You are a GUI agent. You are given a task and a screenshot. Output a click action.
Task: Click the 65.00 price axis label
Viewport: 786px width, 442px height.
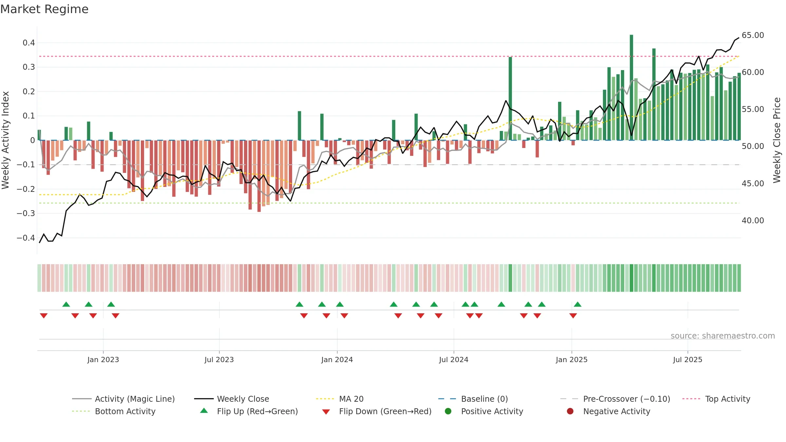(x=753, y=35)
